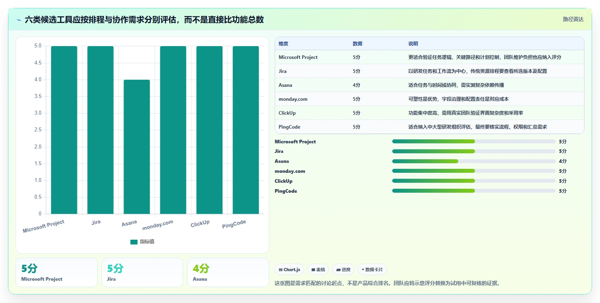
Task: Click the 进度 chip
Action: pyautogui.click(x=343, y=270)
